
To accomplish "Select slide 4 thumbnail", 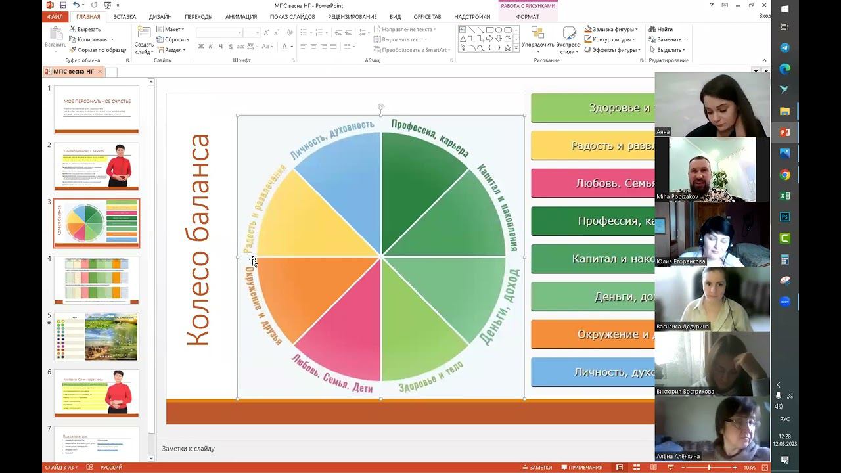I will pyautogui.click(x=97, y=280).
